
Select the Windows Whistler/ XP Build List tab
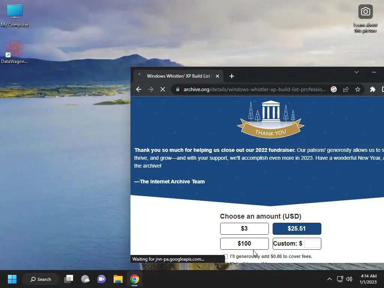pyautogui.click(x=178, y=76)
